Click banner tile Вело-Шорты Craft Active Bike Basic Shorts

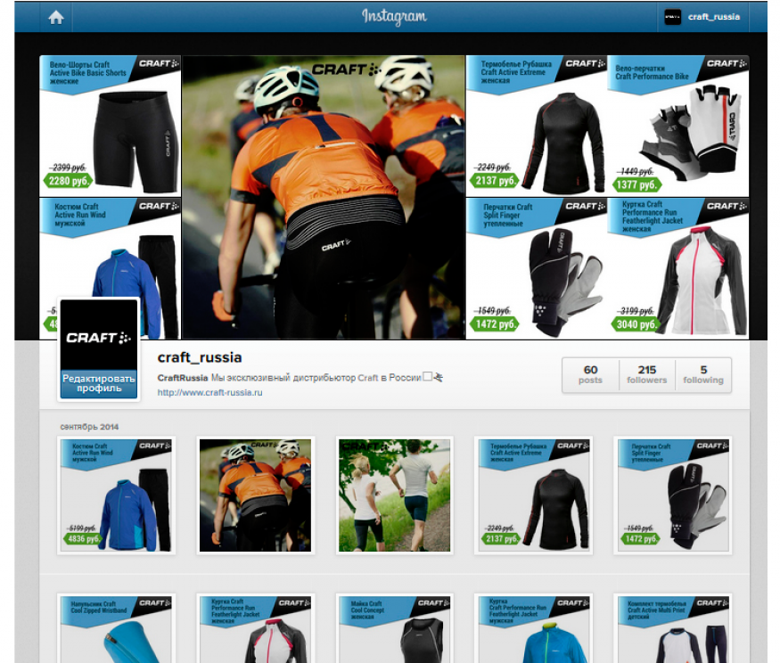(x=111, y=126)
